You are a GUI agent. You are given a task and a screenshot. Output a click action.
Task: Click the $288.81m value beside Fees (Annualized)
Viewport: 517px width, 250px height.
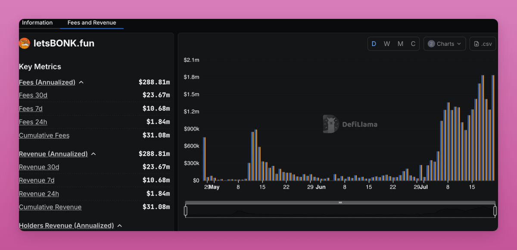click(154, 82)
